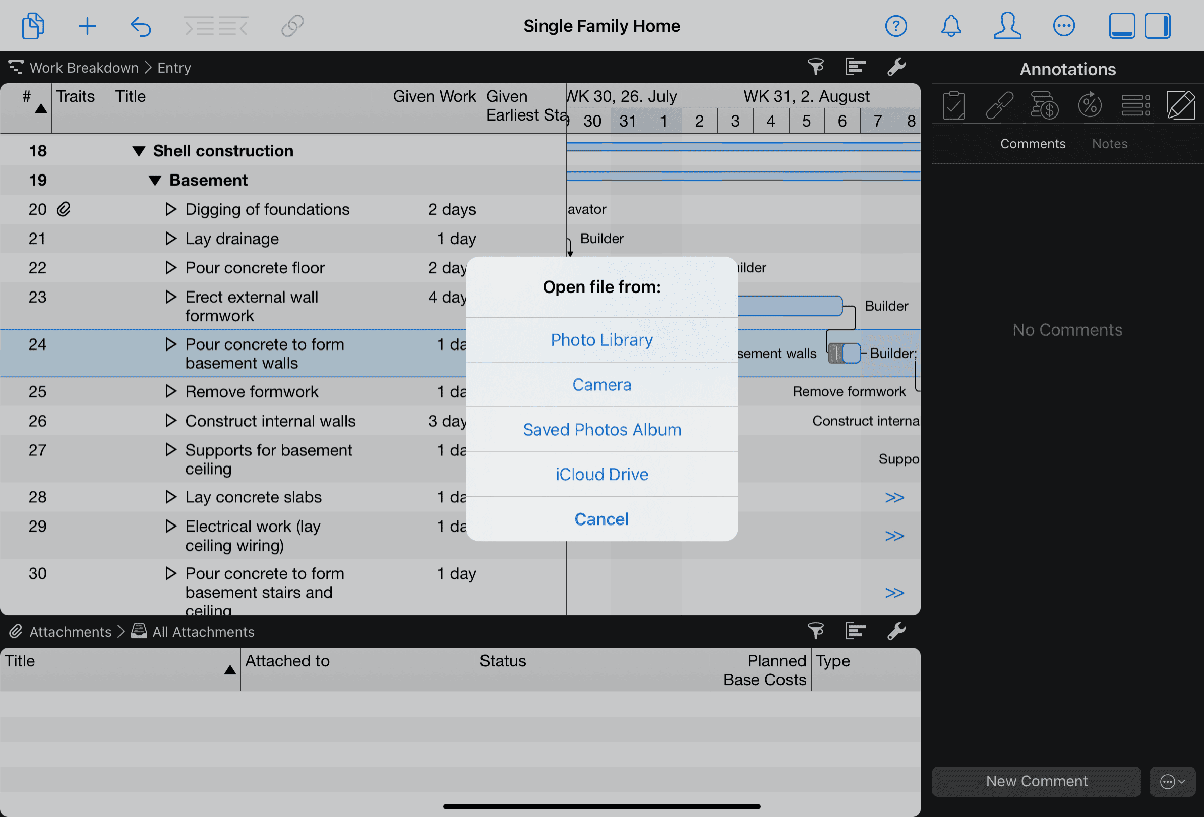Viewport: 1204px width, 817px height.
Task: Click the plus add icon
Action: click(x=87, y=26)
